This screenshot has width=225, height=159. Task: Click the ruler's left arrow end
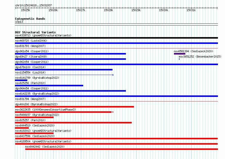16,8
